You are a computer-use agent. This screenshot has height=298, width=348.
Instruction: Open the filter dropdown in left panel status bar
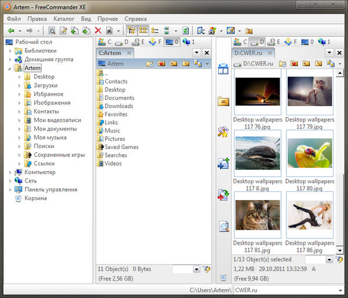tap(196, 270)
